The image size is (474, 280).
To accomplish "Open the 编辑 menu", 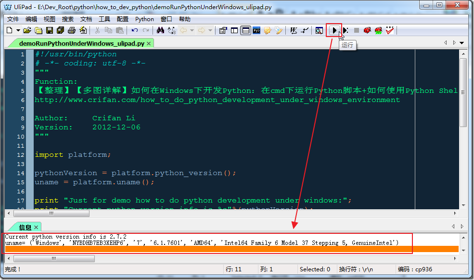I will click(31, 19).
